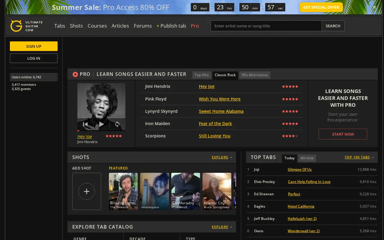Open Hotel California tab
The width and height of the screenshot is (384, 240).
(301, 206)
